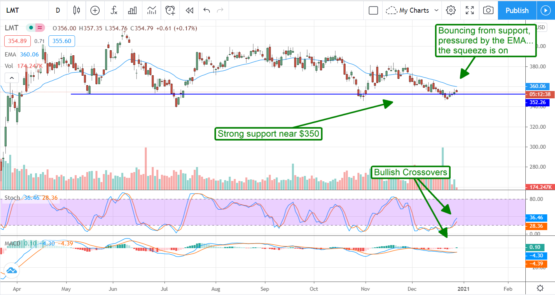
Task: Open the candlestick chart style selector
Action: point(77,10)
